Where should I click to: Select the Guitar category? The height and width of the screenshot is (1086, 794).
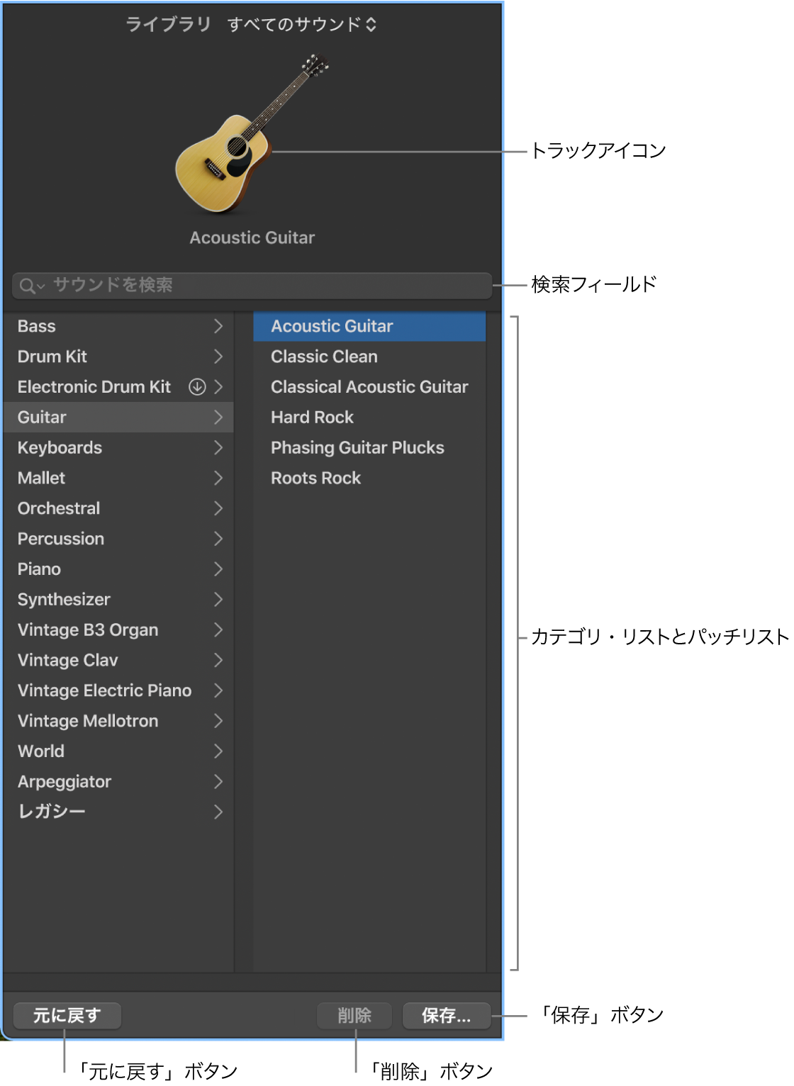click(43, 418)
